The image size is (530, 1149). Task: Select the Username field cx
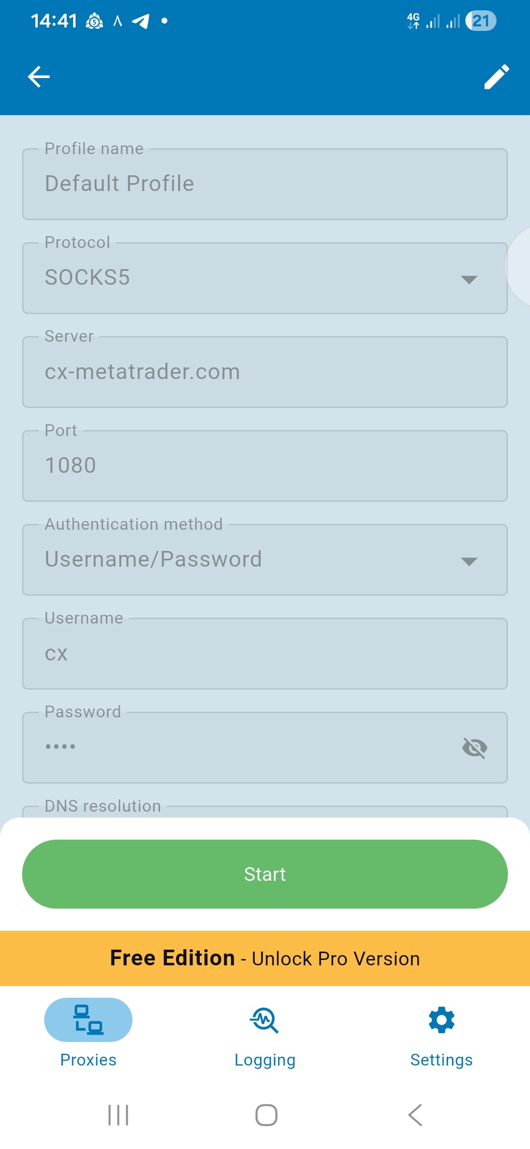tap(265, 654)
